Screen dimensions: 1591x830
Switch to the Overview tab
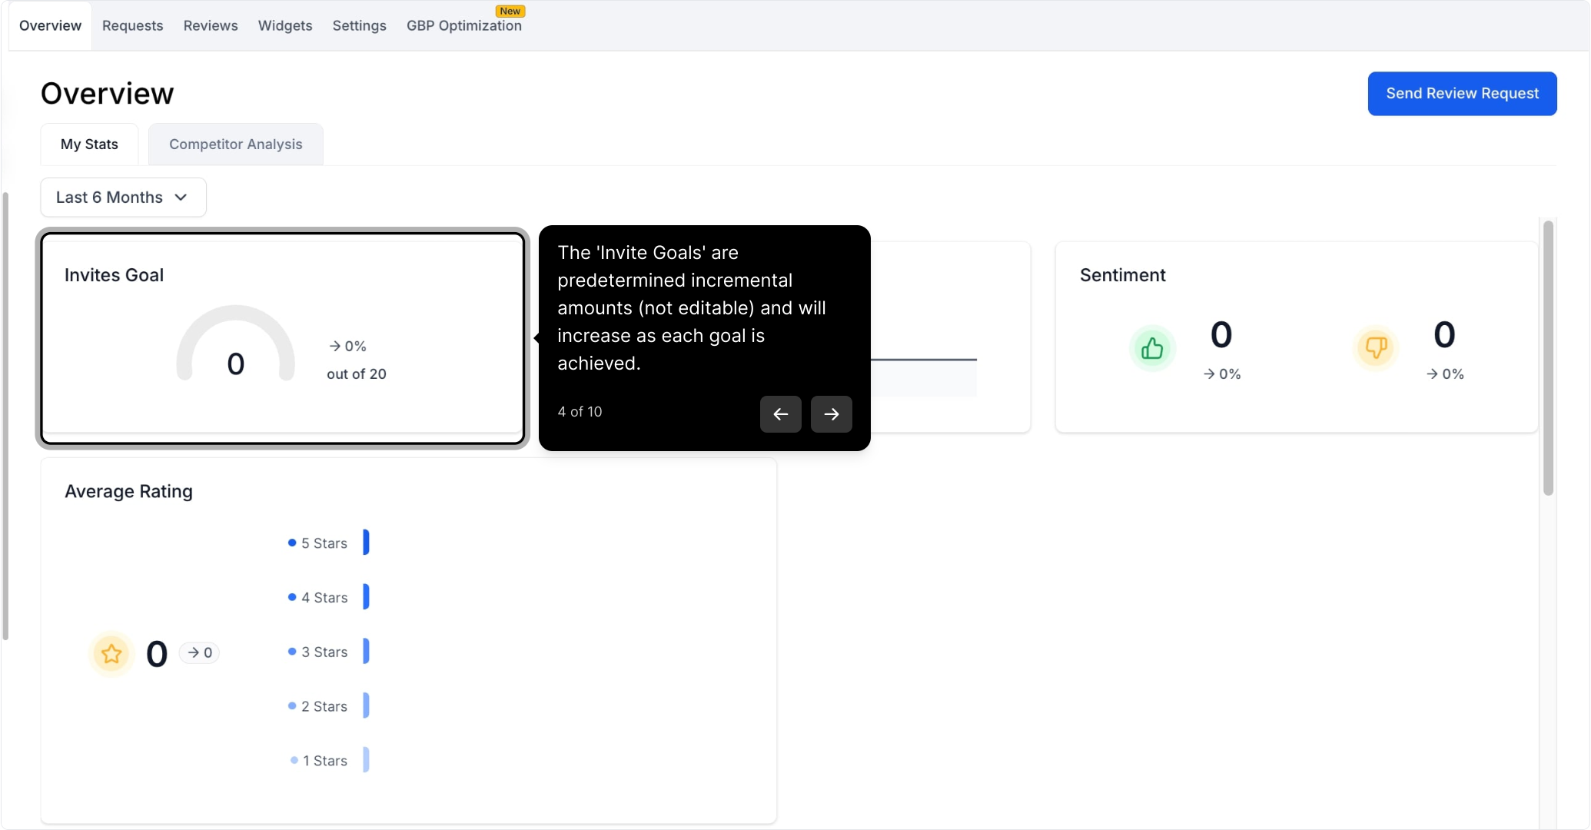[x=50, y=25]
